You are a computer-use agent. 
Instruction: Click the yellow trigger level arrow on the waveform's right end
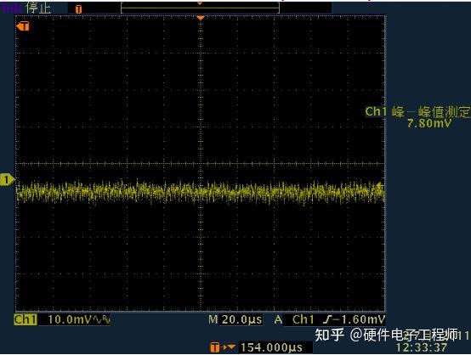click(x=380, y=186)
